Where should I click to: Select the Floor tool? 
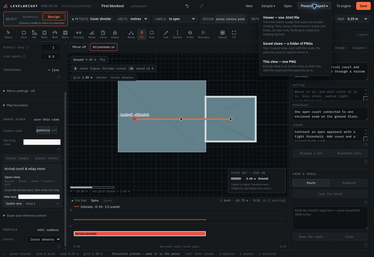point(24,34)
